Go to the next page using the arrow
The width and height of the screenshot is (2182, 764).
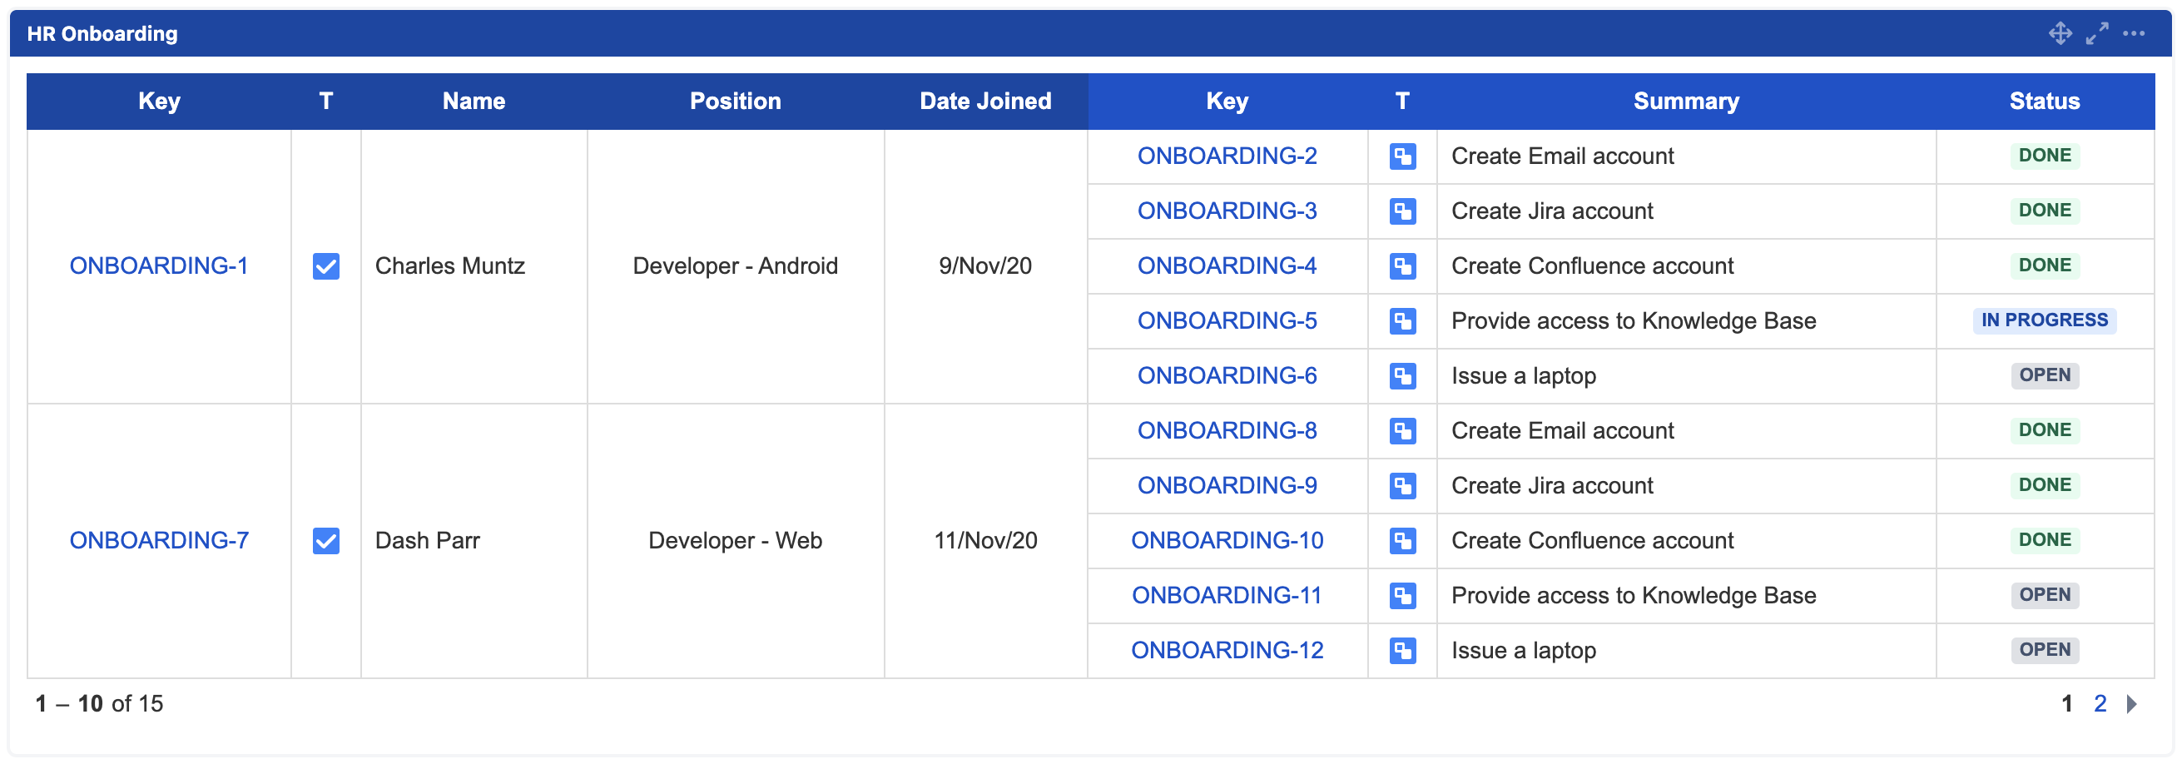point(2131,704)
